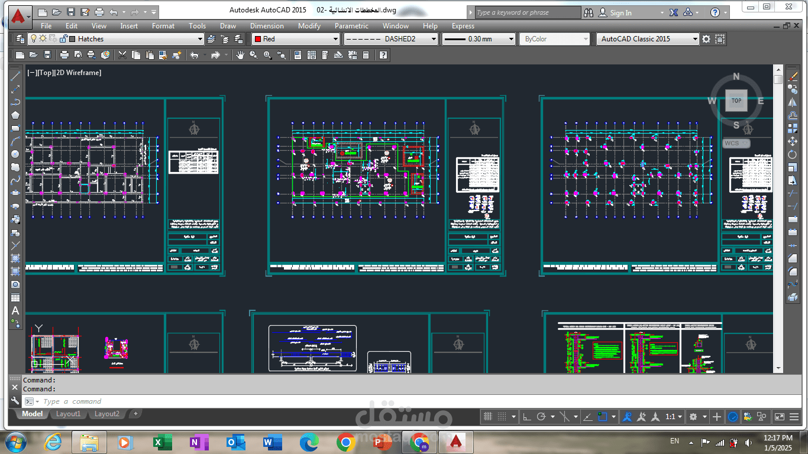Click the Help question mark icon

(x=383, y=55)
